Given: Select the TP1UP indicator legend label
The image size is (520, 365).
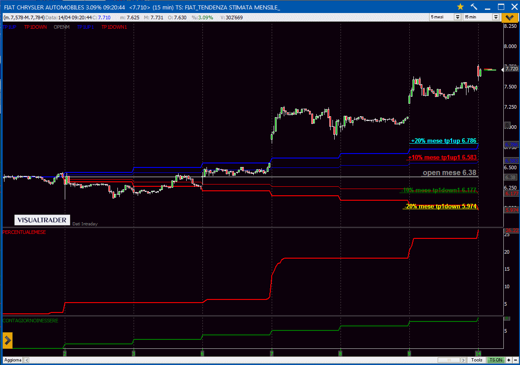Looking at the screenshot, I should [x=9, y=27].
